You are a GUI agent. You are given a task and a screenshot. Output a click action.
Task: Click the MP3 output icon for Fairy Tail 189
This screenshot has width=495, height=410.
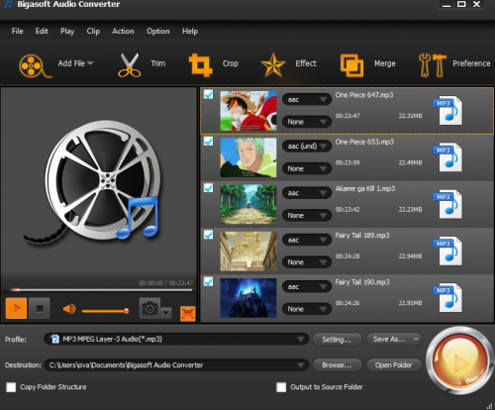[447, 251]
